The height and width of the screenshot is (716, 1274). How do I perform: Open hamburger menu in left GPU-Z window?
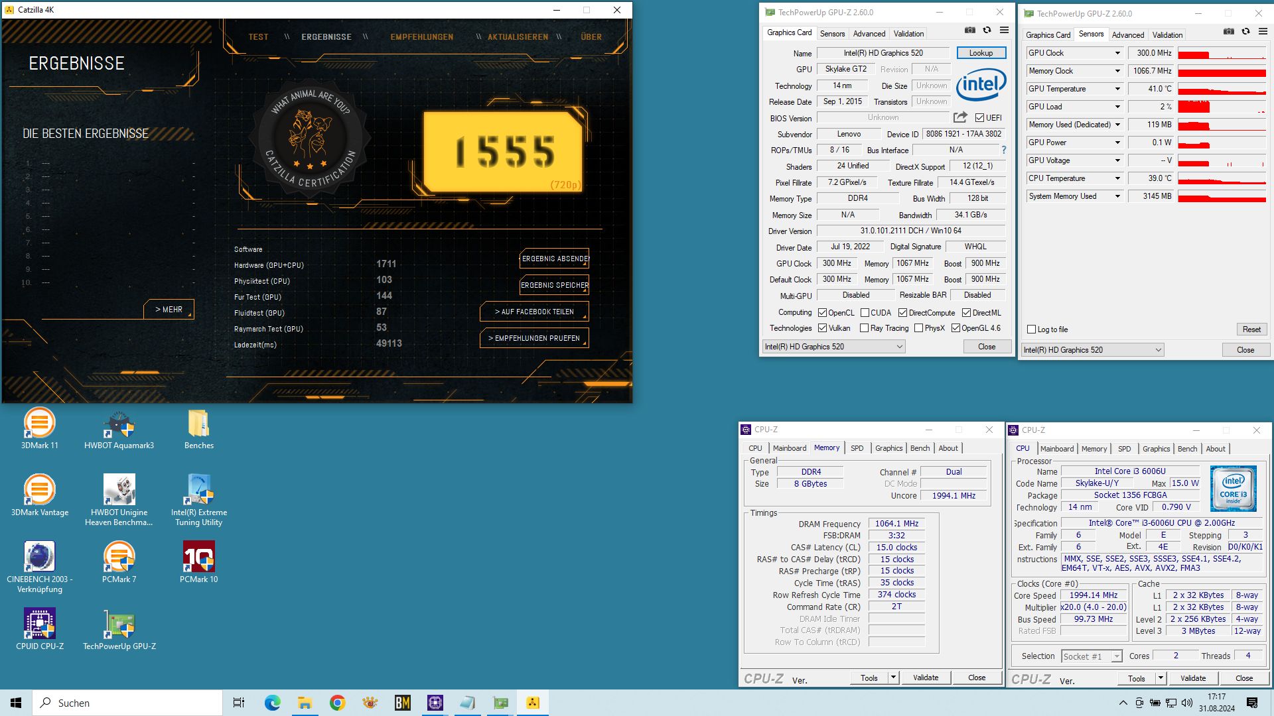pyautogui.click(x=1005, y=30)
